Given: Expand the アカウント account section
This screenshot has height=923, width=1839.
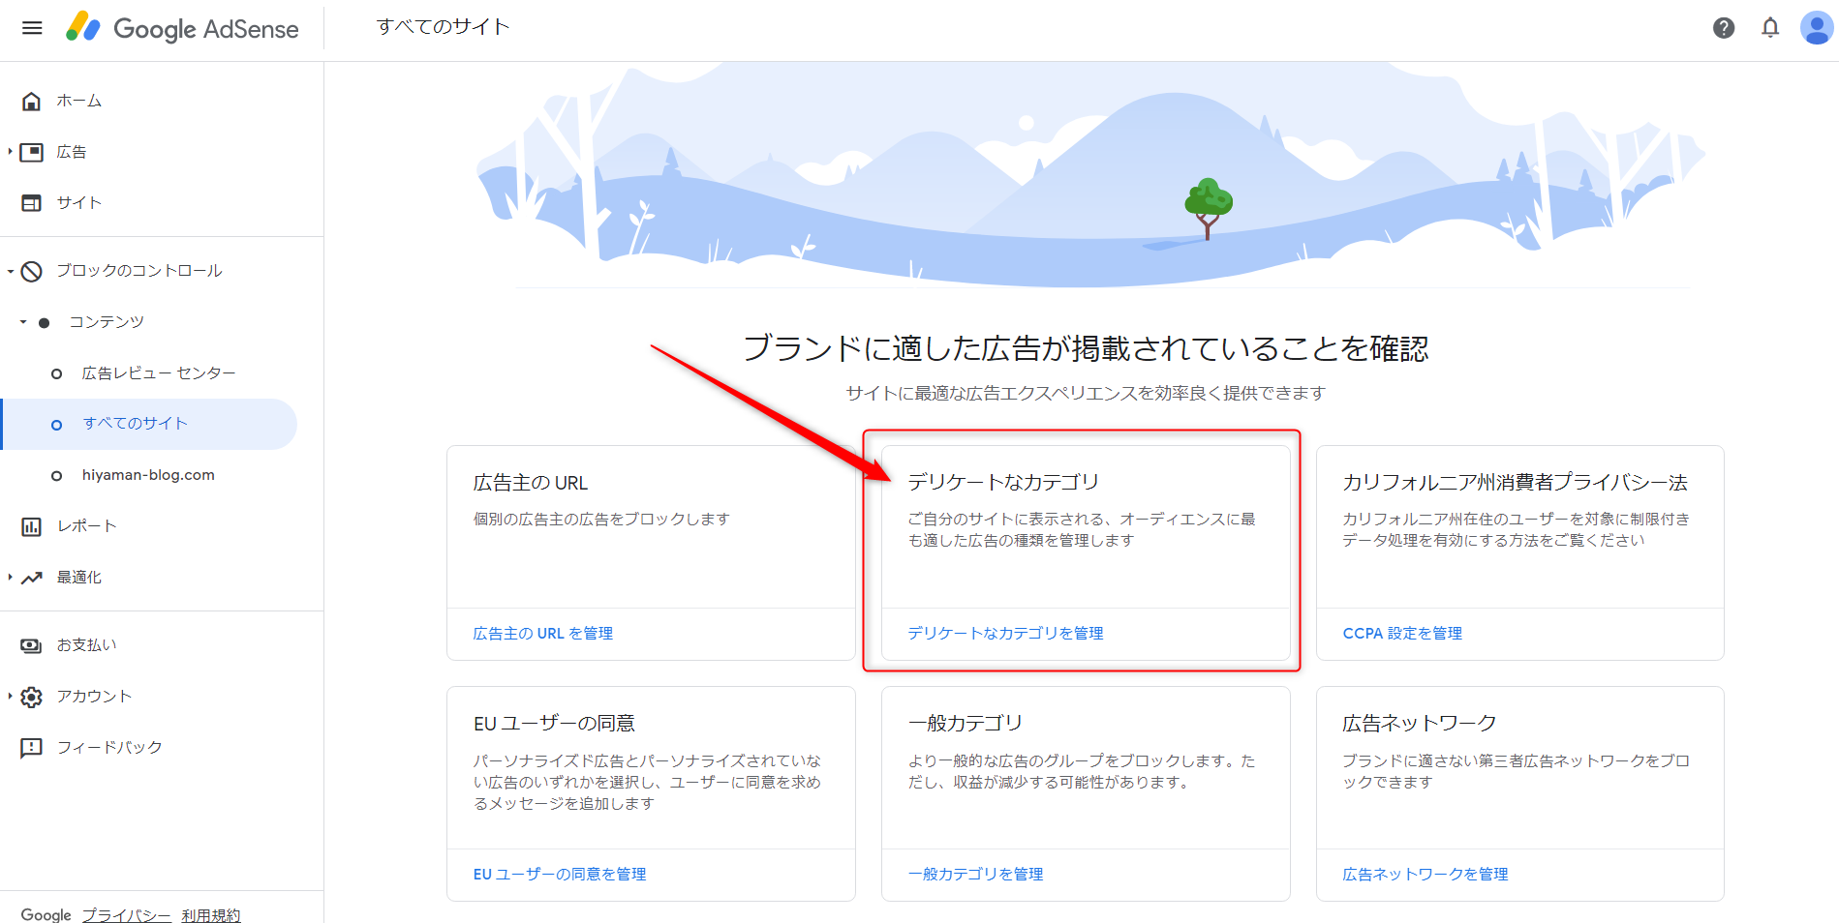Looking at the screenshot, I should tap(10, 697).
